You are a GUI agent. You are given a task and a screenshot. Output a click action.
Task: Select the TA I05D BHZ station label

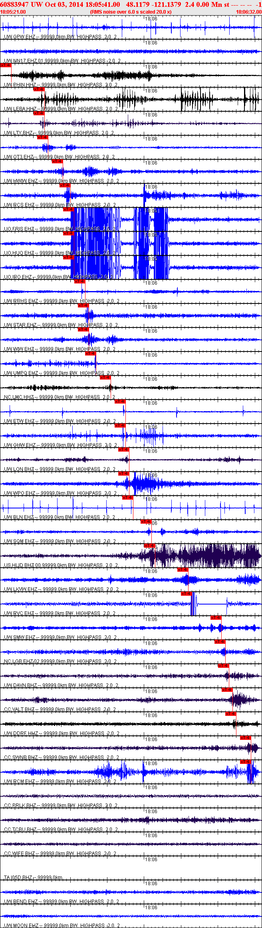tap(33, 878)
